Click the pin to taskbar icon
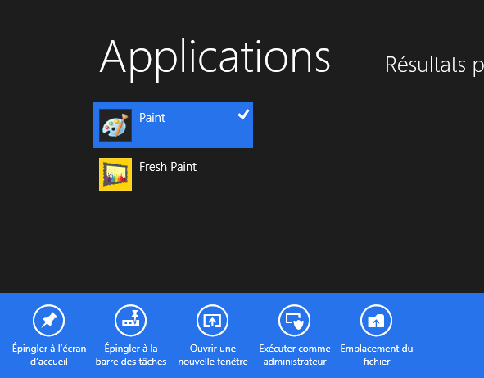 130,321
